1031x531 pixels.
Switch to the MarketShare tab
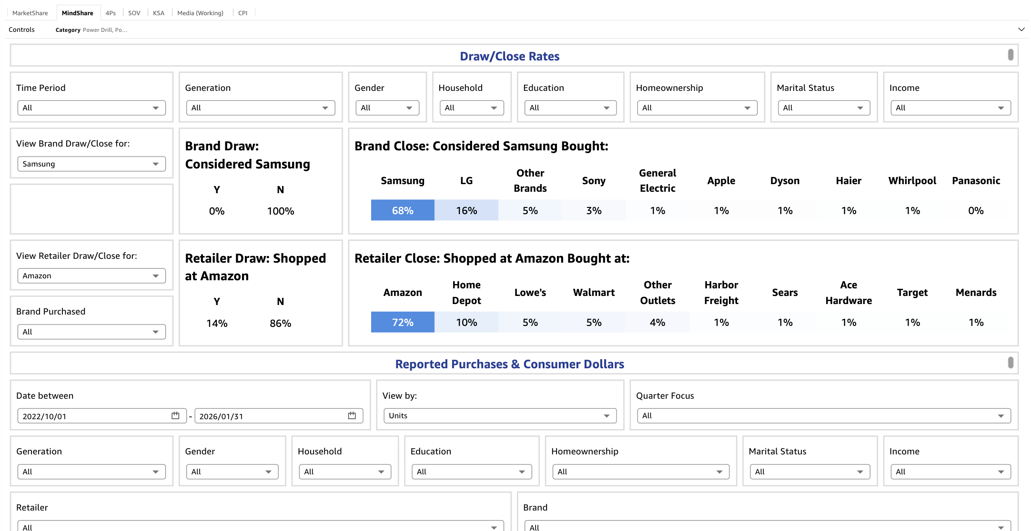click(x=30, y=13)
